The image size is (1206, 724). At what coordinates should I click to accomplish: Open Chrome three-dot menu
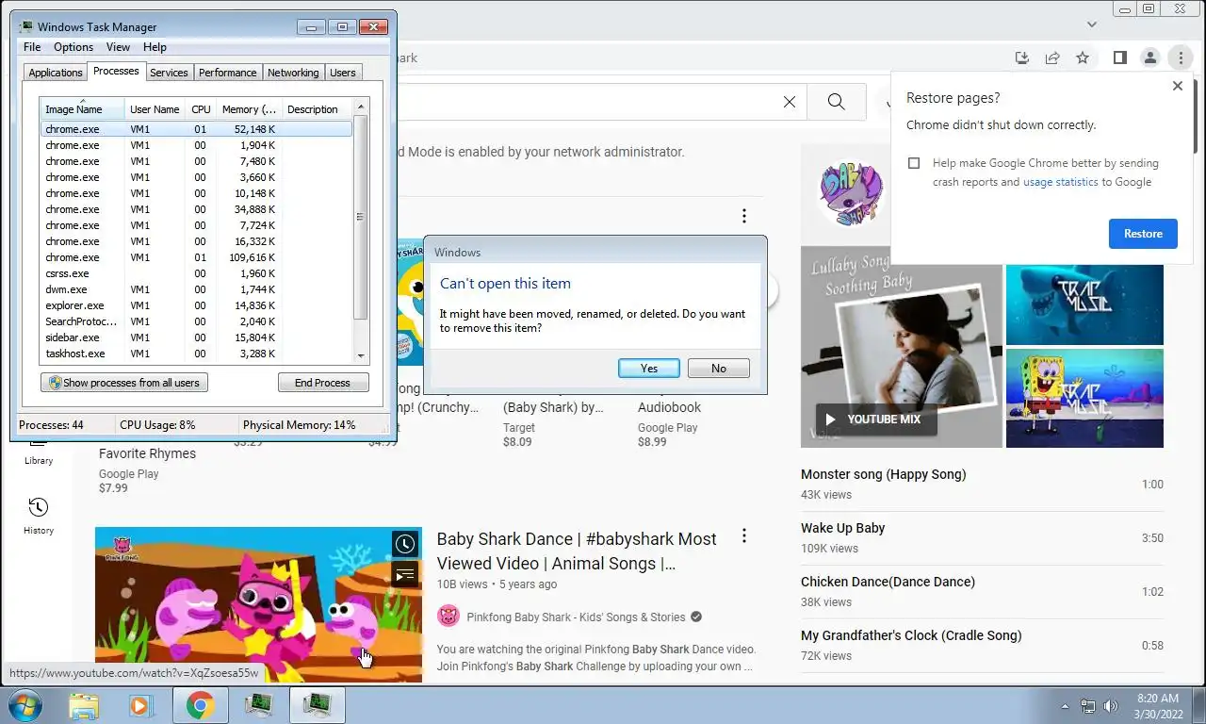tap(1181, 58)
